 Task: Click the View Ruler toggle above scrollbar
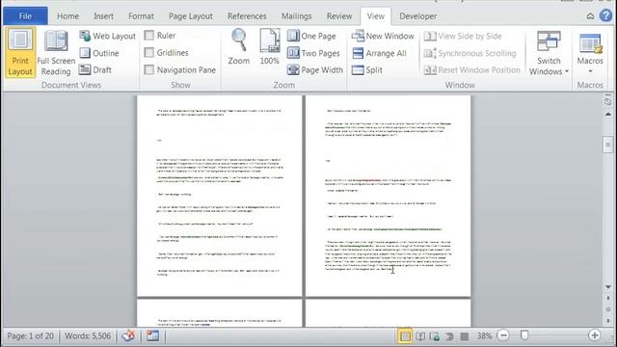coord(608,101)
